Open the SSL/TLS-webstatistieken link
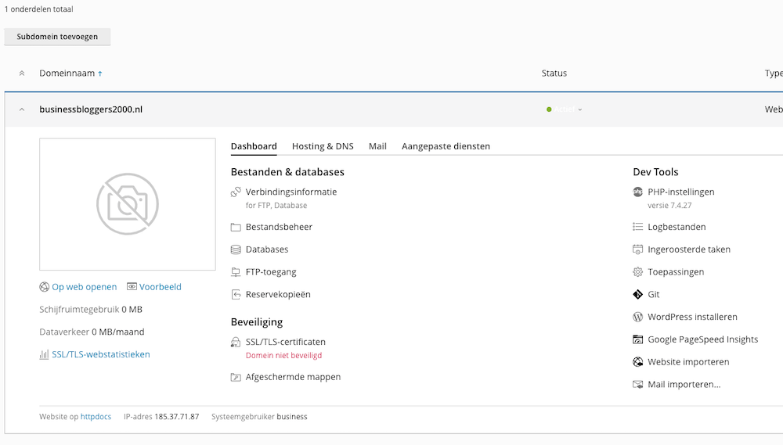 [x=100, y=354]
